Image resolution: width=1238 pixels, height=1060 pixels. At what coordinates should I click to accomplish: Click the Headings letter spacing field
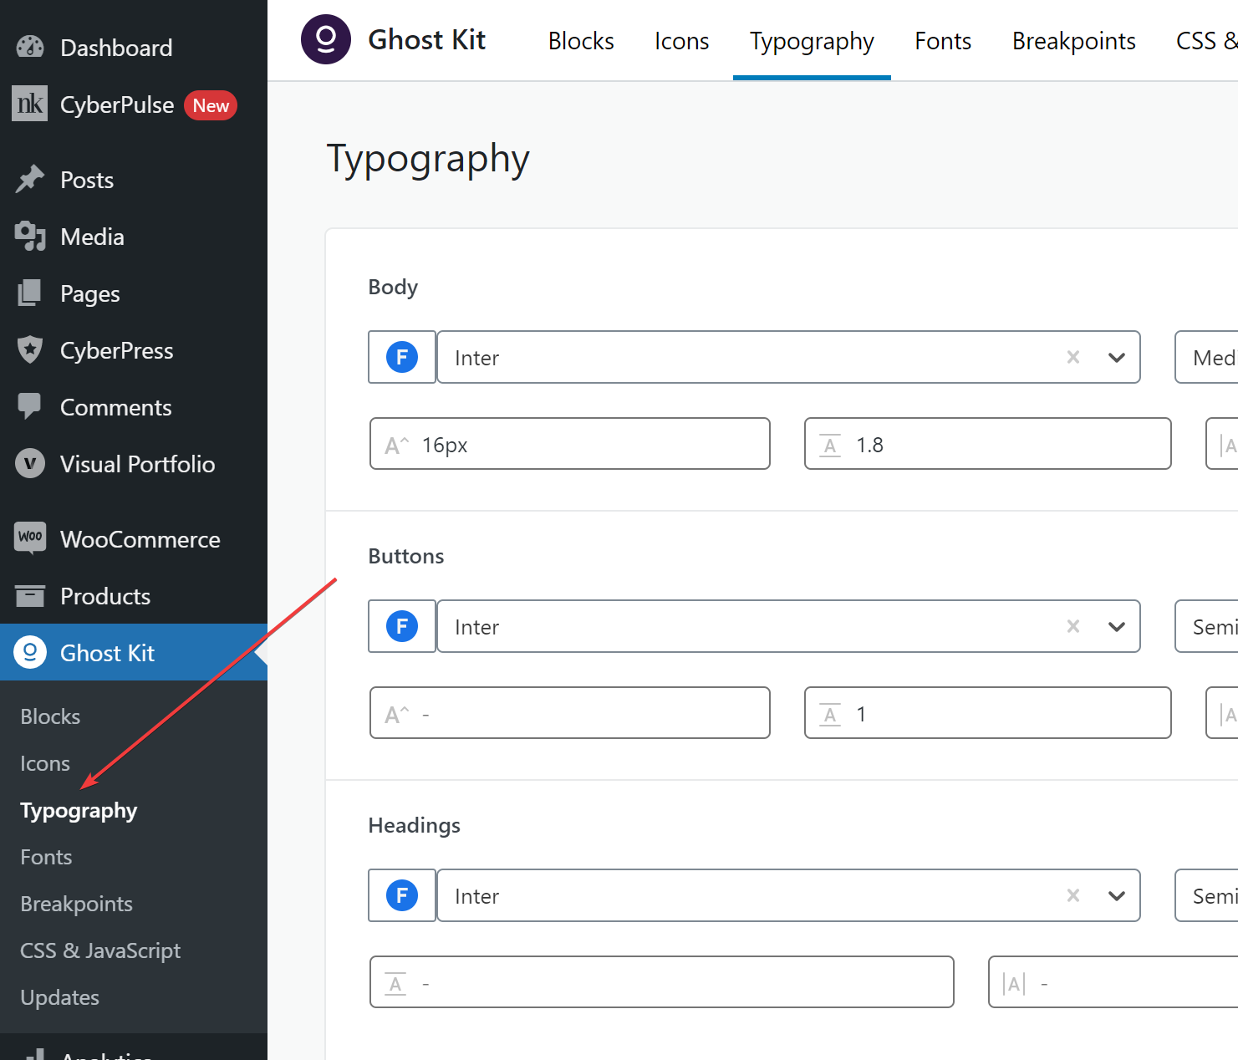pyautogui.click(x=1113, y=982)
